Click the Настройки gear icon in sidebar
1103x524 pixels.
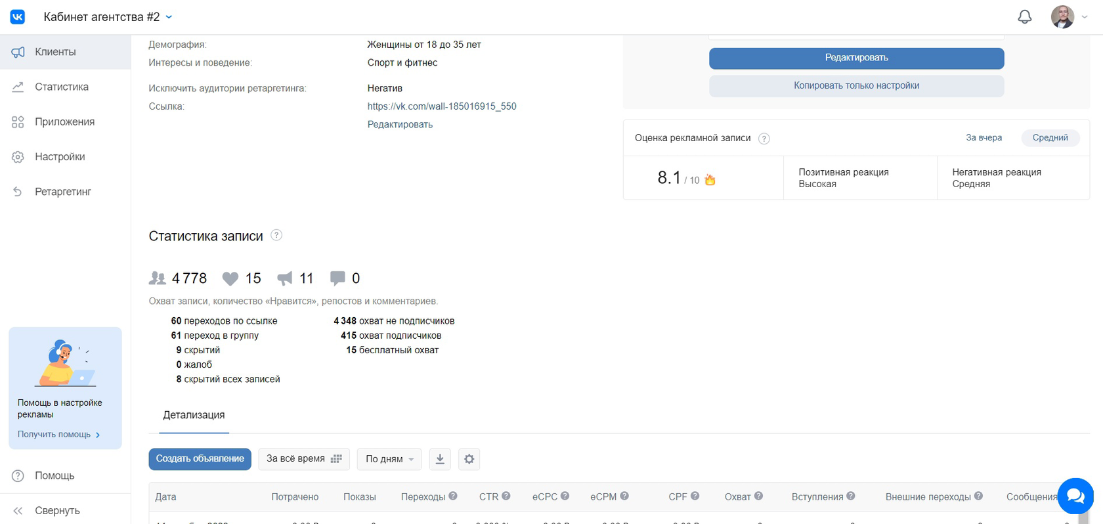coord(18,157)
